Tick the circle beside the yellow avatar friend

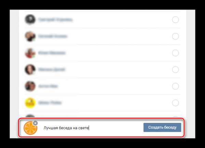click(175, 103)
